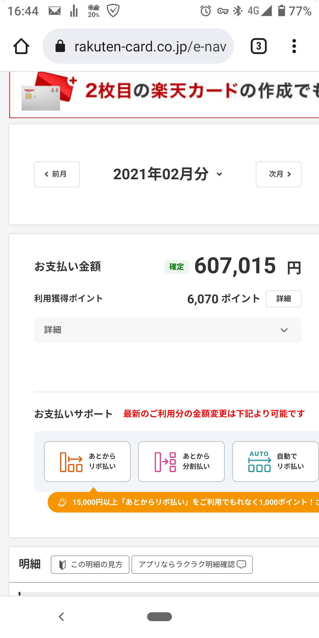The image size is (319, 638).
Task: Open アプリならラクラク明細確認 link
Action: tap(192, 564)
